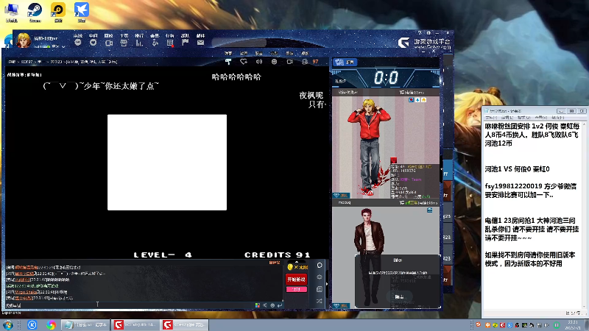Open fourth menu in Notepad menu bar

click(540, 118)
